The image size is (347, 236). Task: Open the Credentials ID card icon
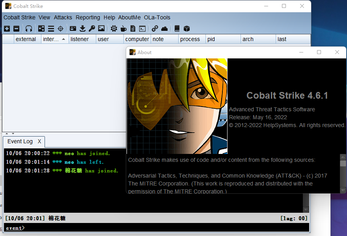(73, 28)
